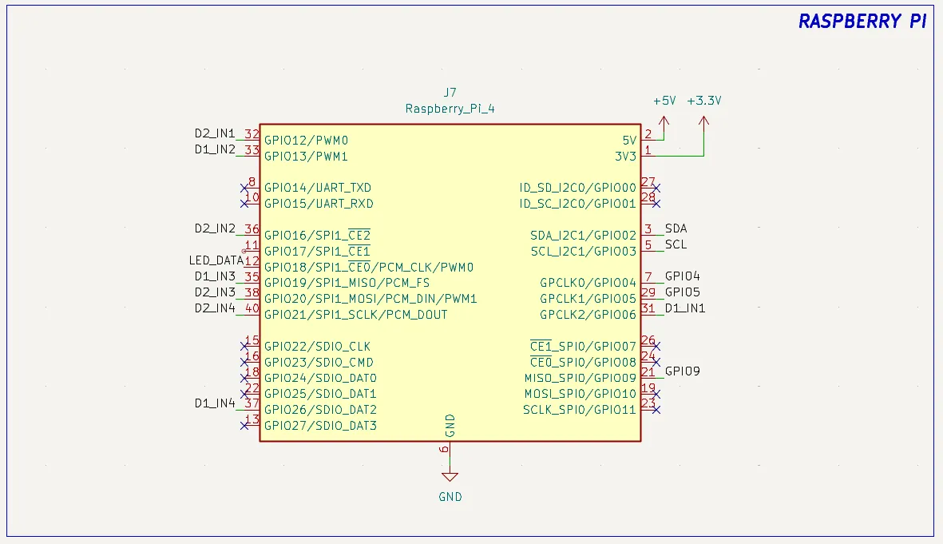Viewport: 943px width, 544px height.
Task: Click the no-connect X on pin 8
Action: pyautogui.click(x=244, y=188)
